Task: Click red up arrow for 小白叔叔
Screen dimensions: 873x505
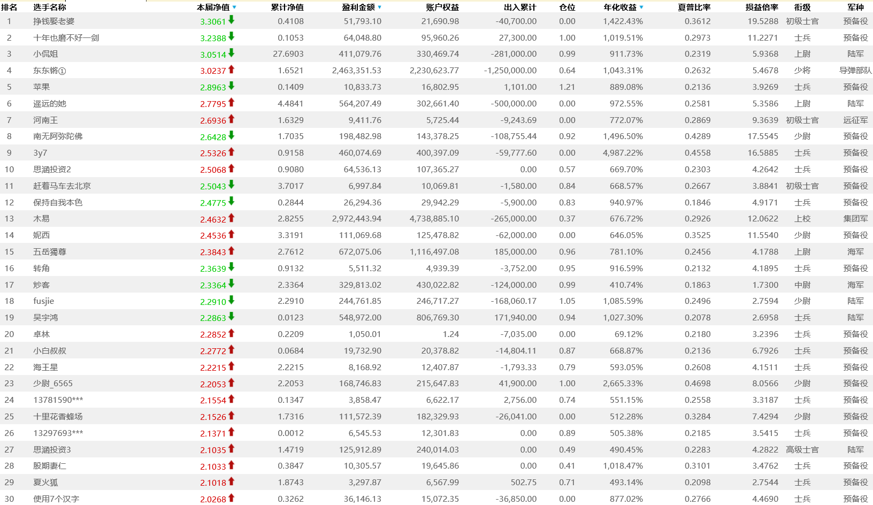Action: 232,349
